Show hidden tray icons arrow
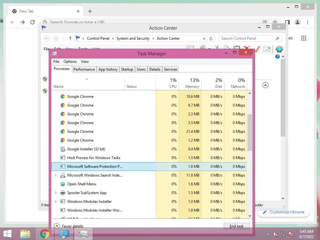Image resolution: width=320 pixels, height=240 pixels. (268, 234)
